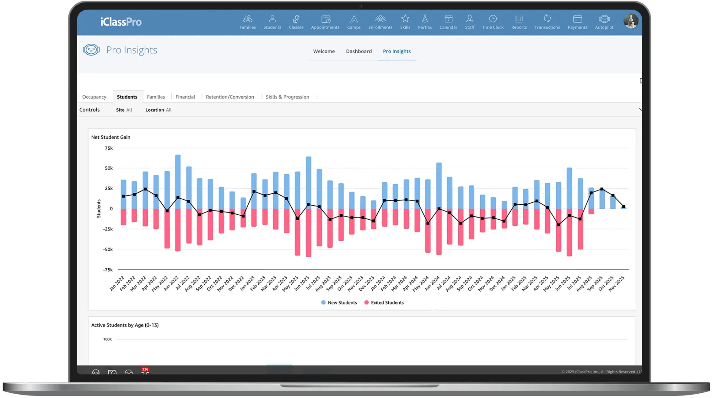Open the Retention/Conversion tab
Viewport: 712px width, 398px height.
[230, 97]
